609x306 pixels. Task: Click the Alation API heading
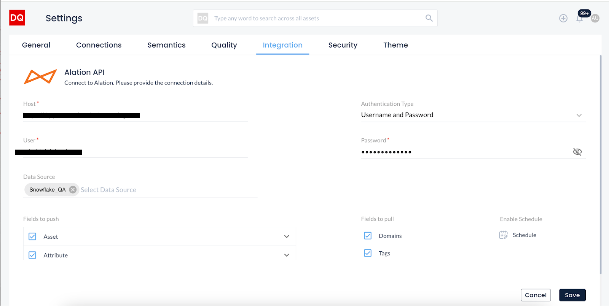(x=84, y=72)
